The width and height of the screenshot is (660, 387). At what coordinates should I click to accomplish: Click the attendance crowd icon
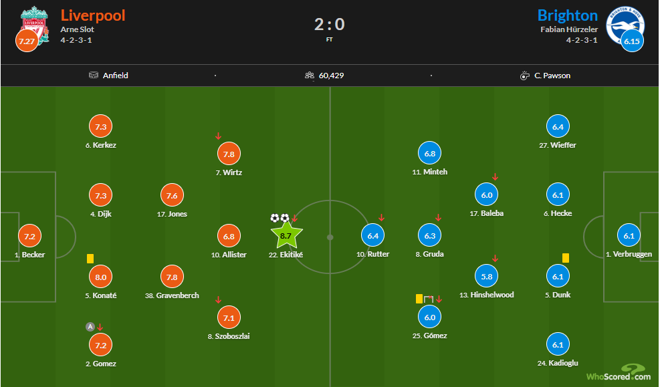[x=310, y=76]
